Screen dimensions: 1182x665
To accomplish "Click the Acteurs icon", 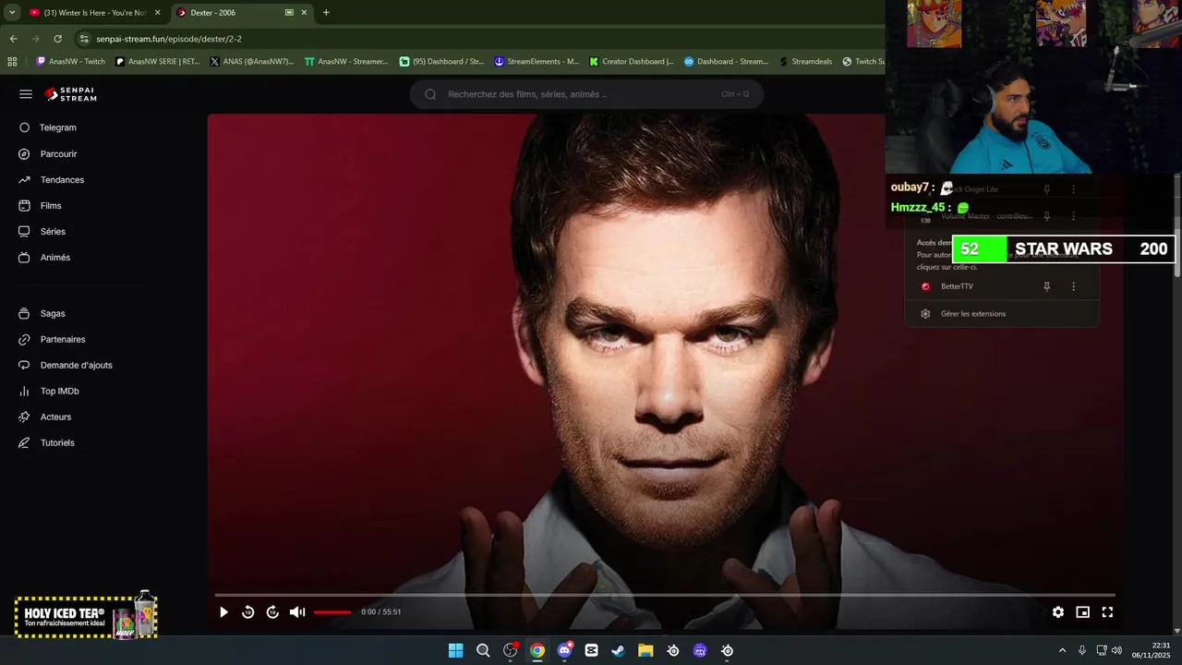I will (24, 417).
